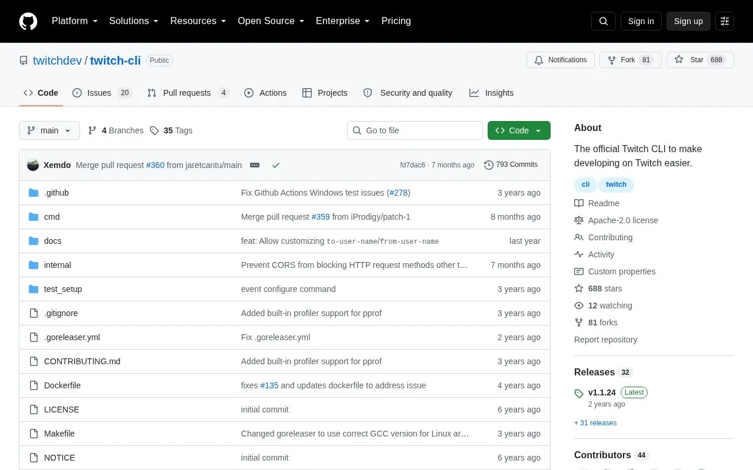Open the Projects tab
The image size is (753, 470).
point(325,93)
